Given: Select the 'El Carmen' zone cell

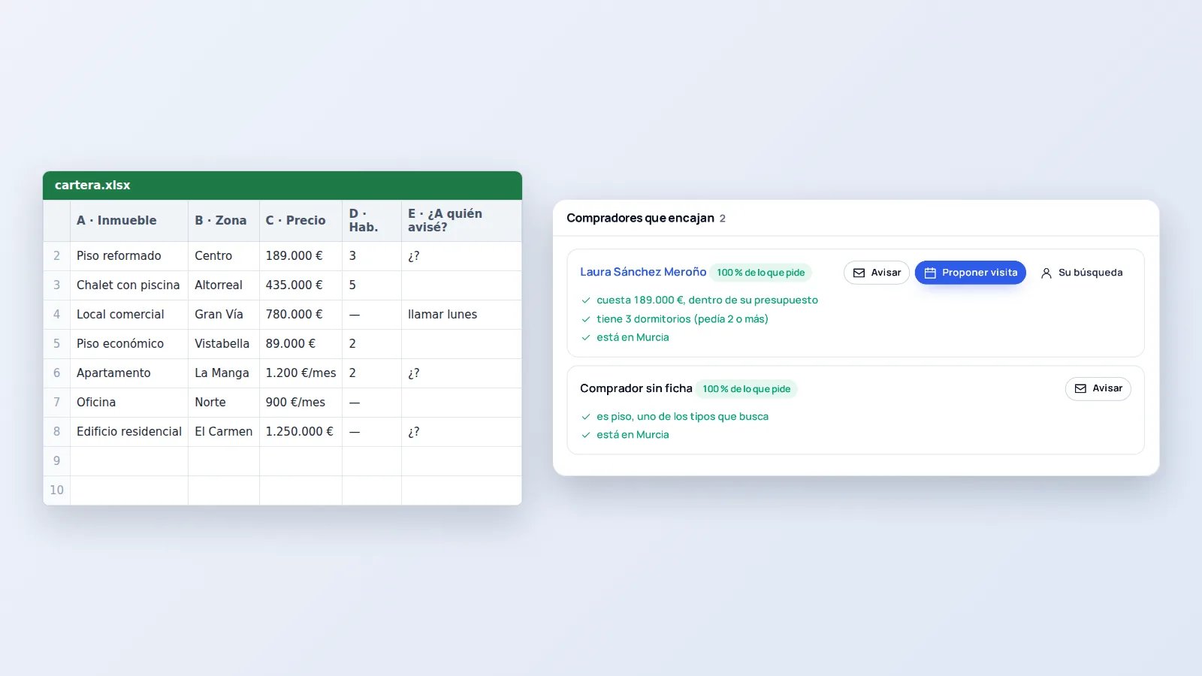Looking at the screenshot, I should pos(224,432).
